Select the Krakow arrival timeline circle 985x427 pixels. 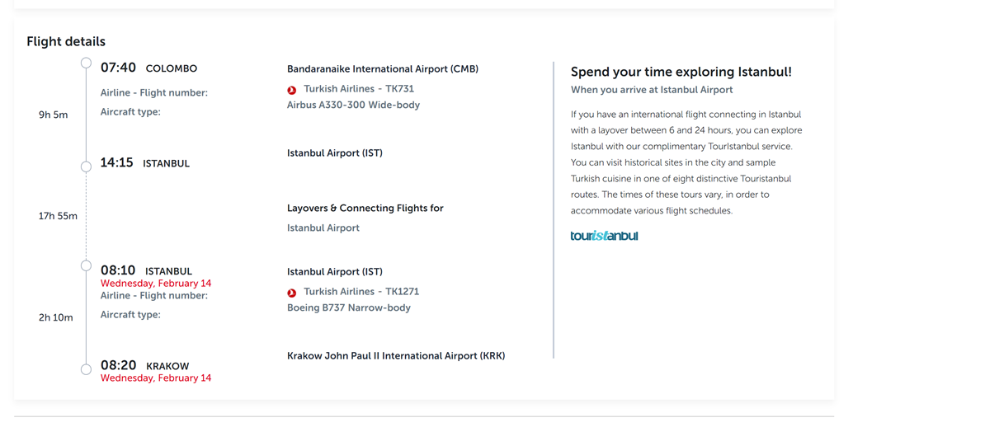click(87, 369)
